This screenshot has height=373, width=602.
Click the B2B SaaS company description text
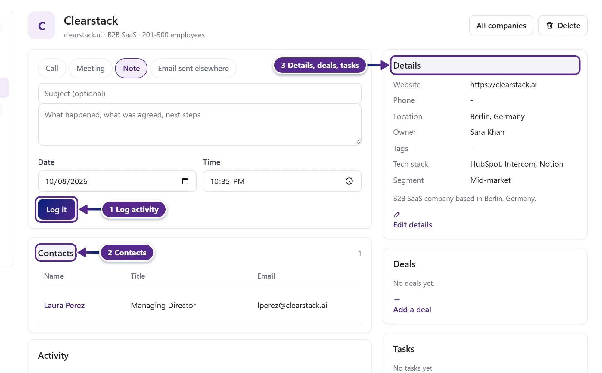point(464,198)
